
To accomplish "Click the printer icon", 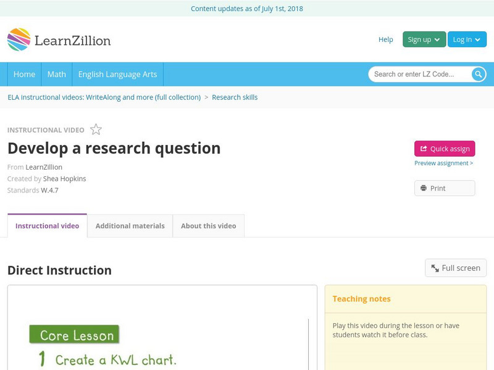I will click(424, 188).
